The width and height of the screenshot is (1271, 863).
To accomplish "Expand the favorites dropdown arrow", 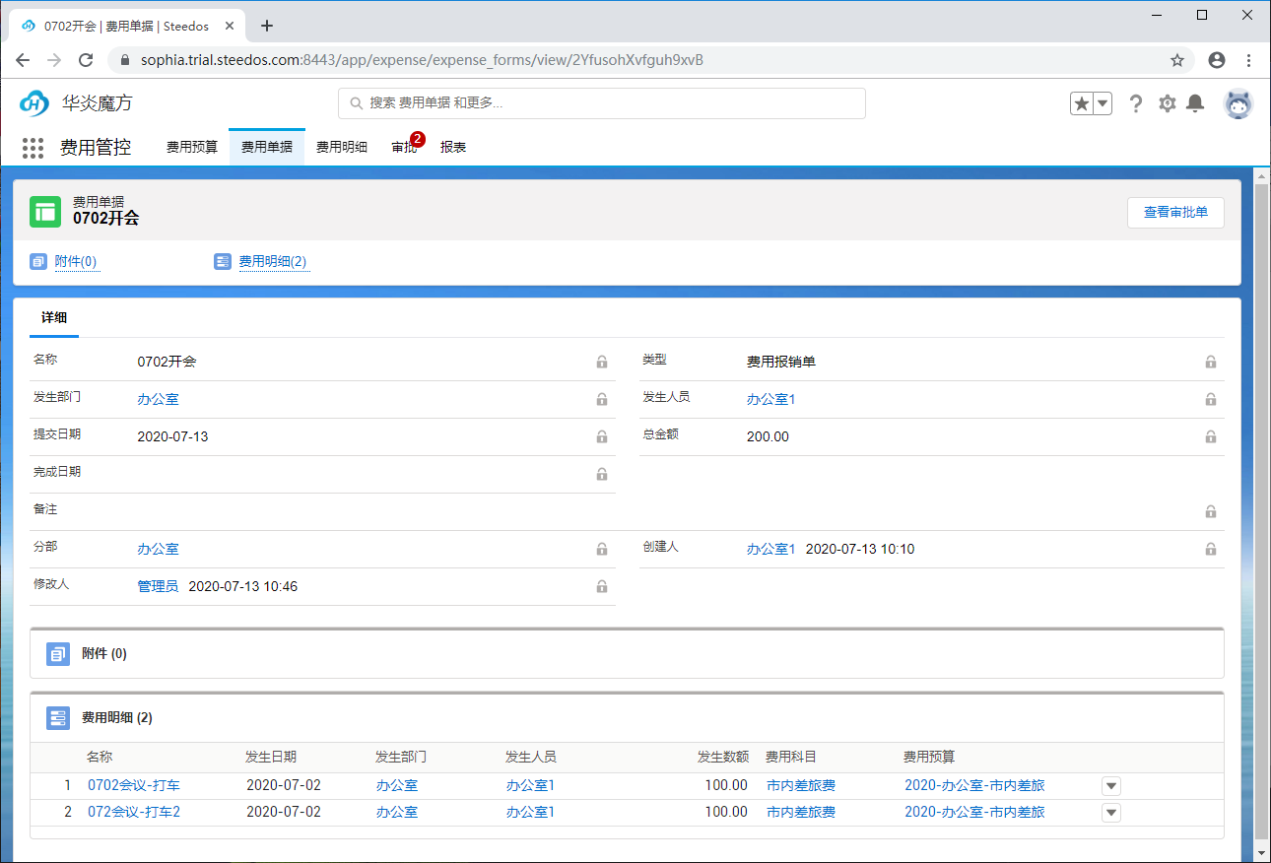I will coord(1101,101).
